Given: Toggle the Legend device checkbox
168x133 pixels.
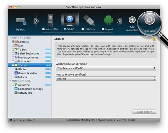Looking at the screenshot, I should click(103, 29).
